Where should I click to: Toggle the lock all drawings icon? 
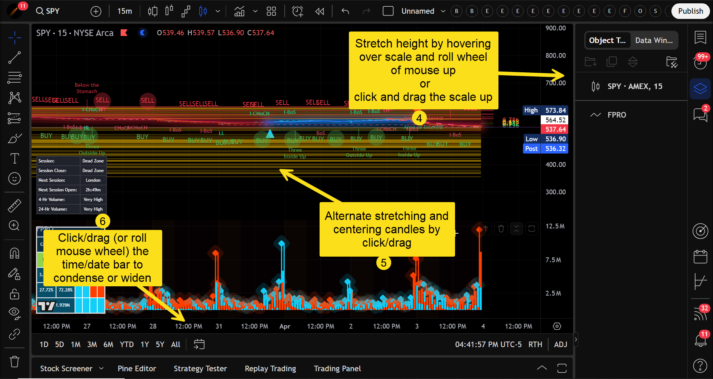coord(14,294)
